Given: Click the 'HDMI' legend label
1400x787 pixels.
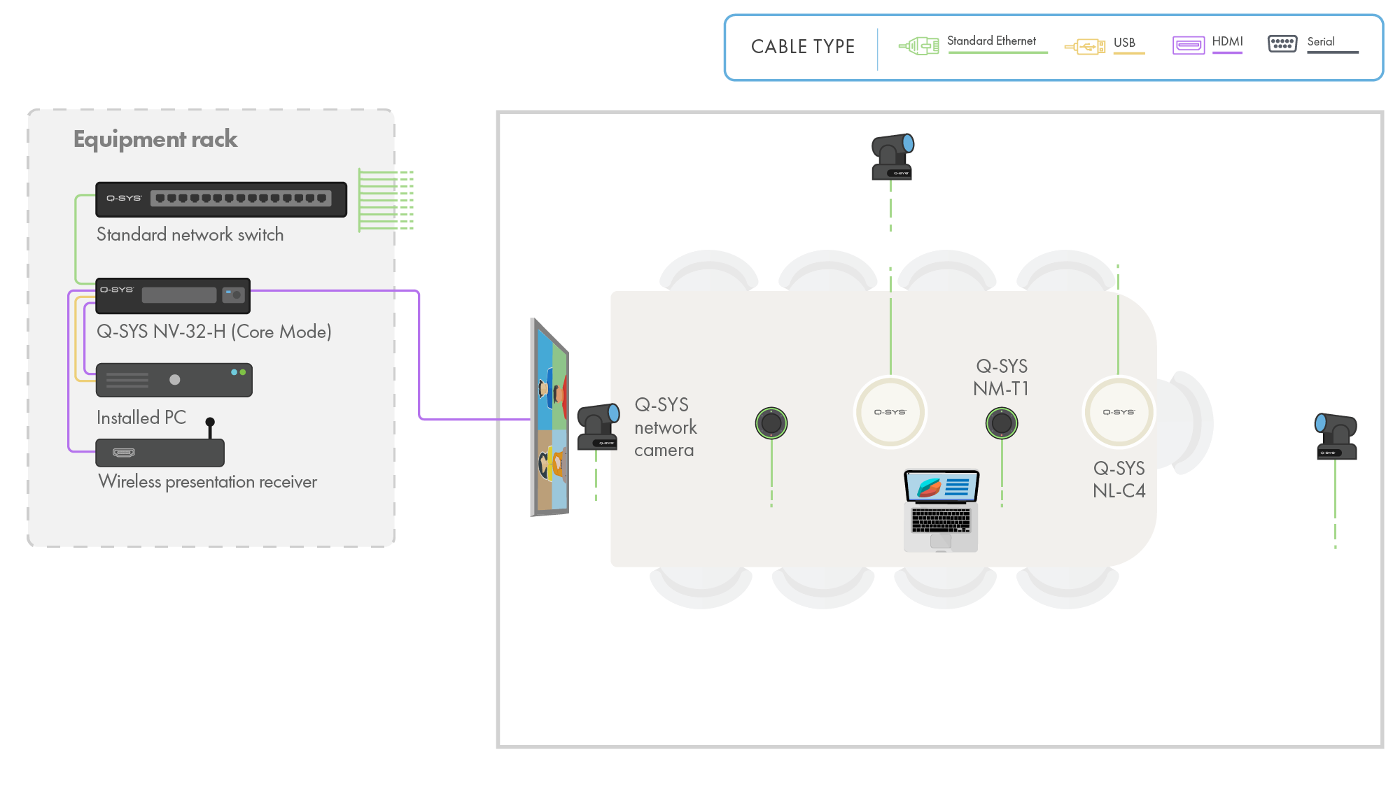Looking at the screenshot, I should coord(1227,41).
